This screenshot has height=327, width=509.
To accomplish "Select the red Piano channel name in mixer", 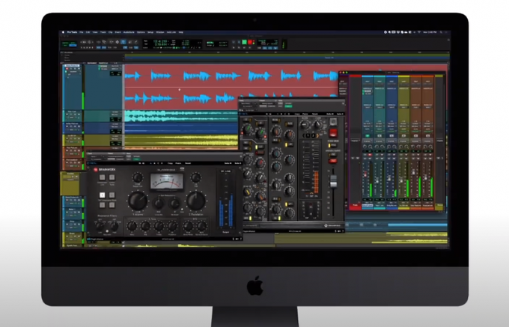I will [355, 205].
